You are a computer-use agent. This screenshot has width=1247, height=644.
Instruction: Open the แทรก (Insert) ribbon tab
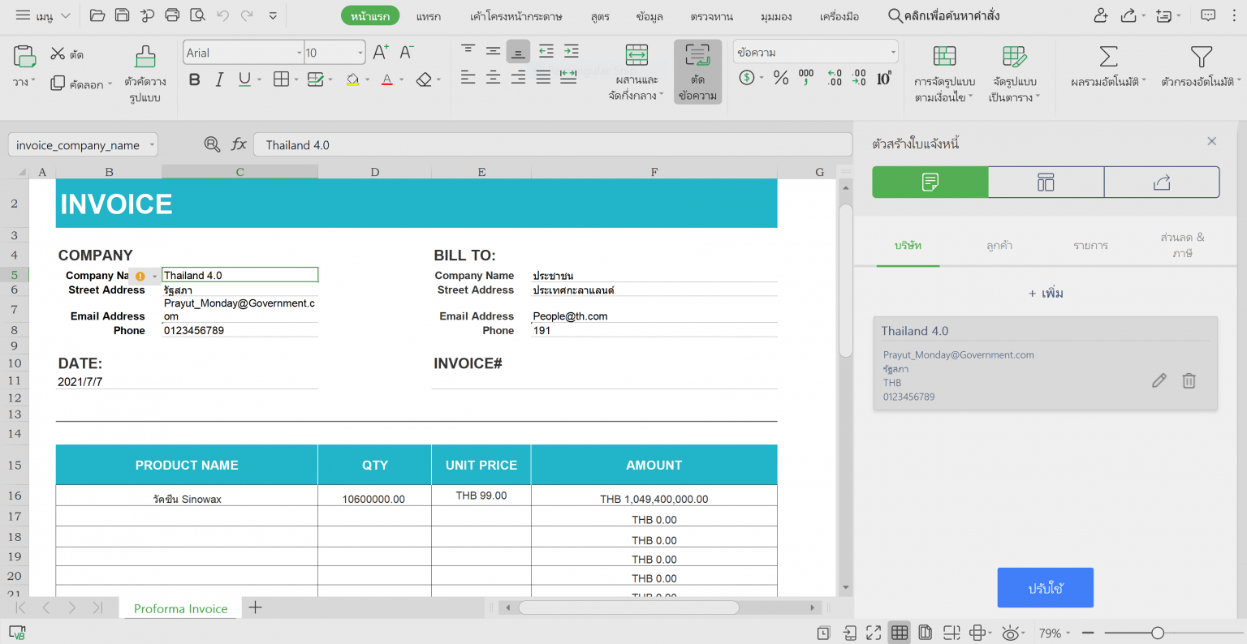pos(429,16)
